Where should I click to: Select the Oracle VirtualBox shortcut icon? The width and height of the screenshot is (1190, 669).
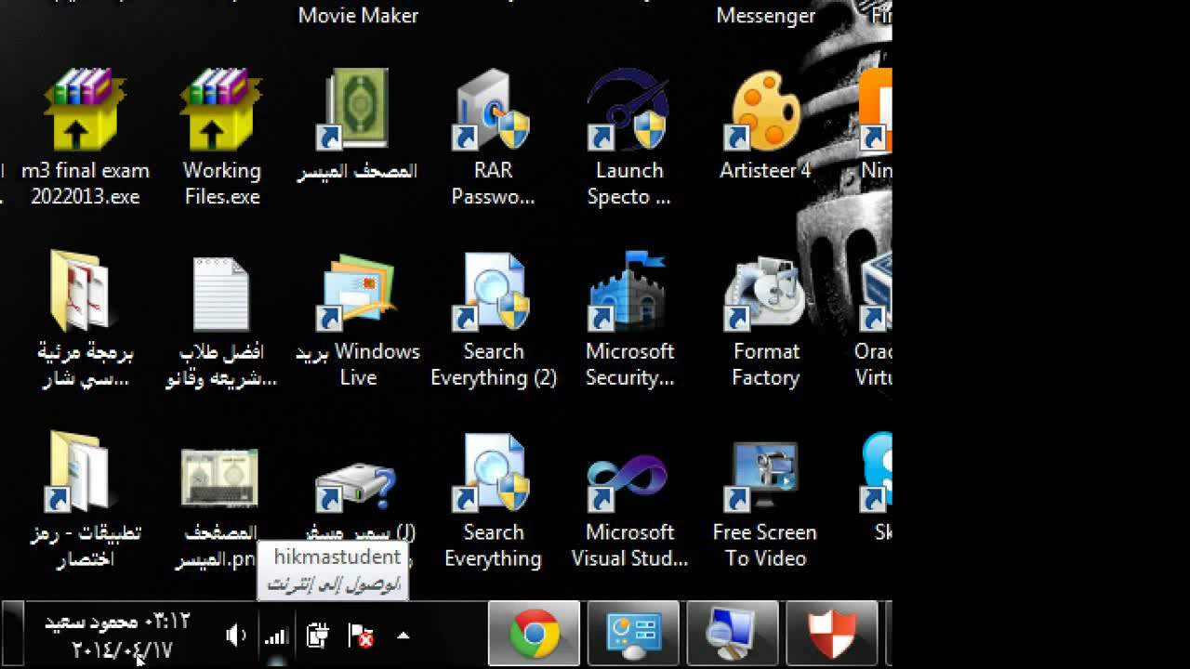tap(876, 291)
